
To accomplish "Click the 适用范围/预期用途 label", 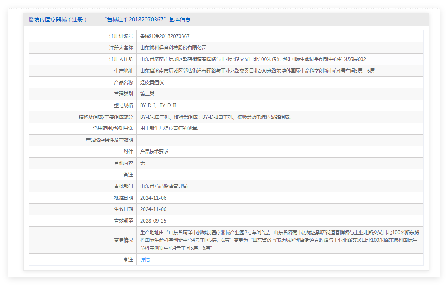I will click(113, 128).
